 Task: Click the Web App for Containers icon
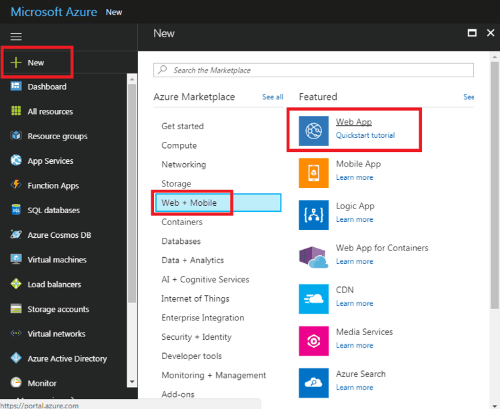(313, 256)
